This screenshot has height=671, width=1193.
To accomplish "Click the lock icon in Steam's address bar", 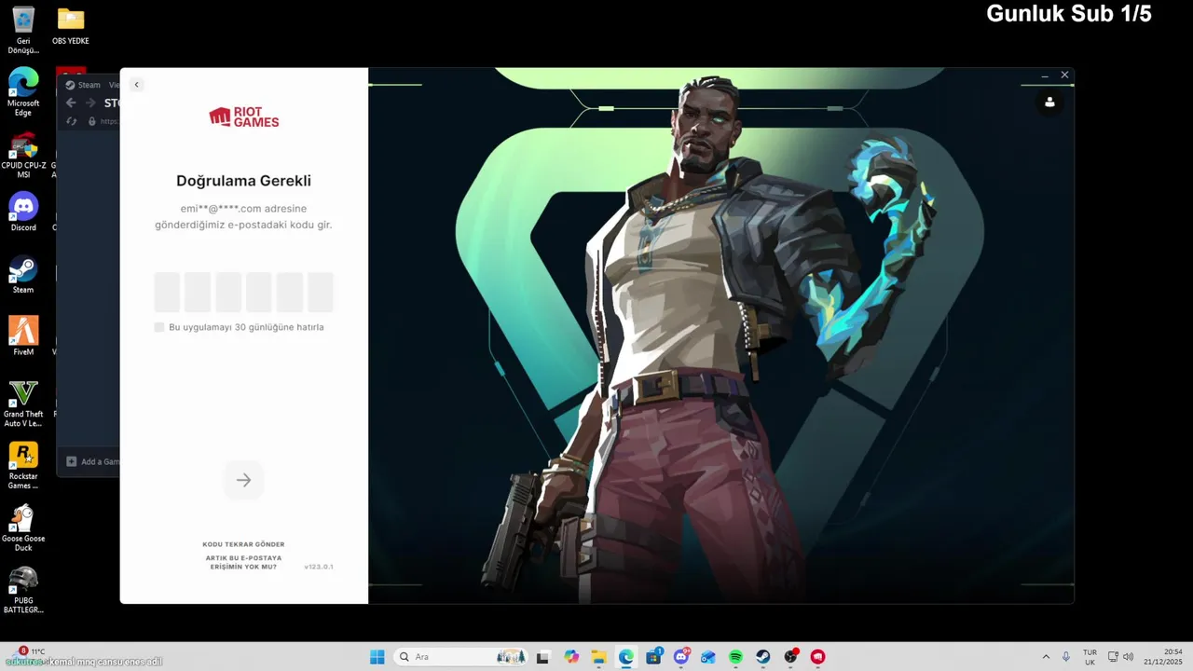I will point(92,121).
